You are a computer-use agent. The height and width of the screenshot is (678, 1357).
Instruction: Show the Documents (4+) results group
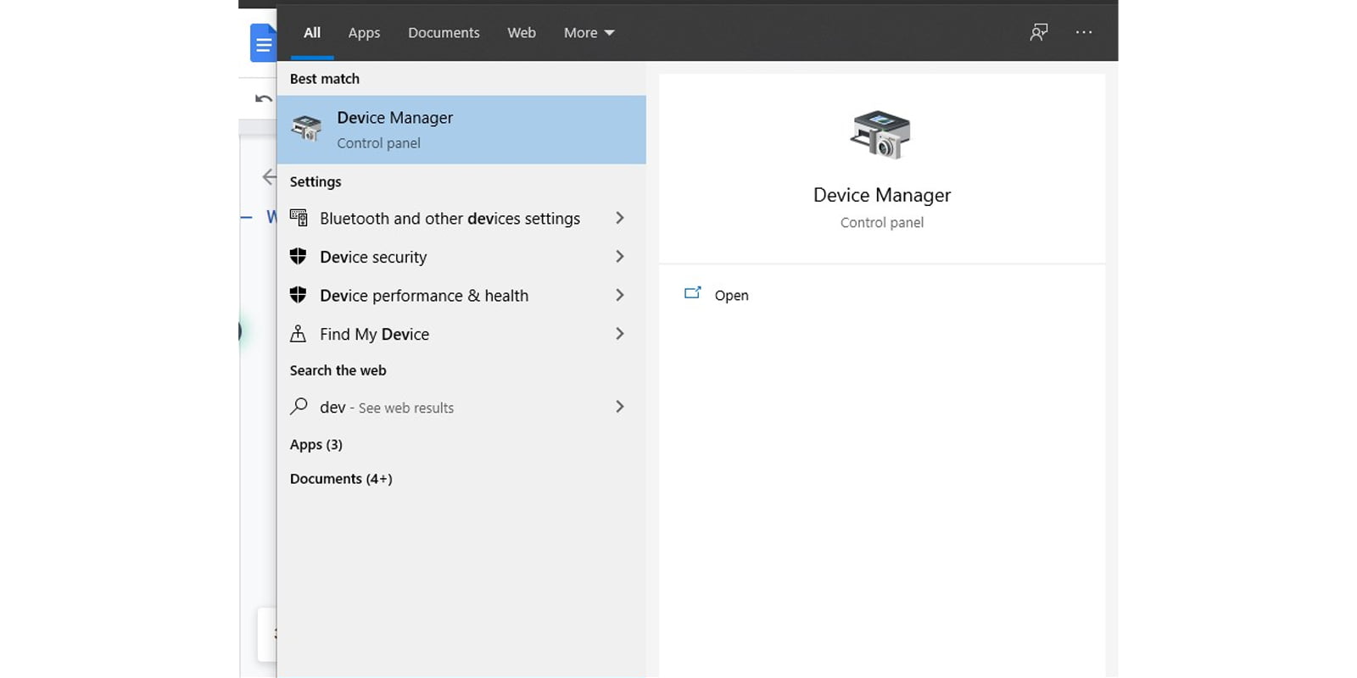(x=341, y=479)
